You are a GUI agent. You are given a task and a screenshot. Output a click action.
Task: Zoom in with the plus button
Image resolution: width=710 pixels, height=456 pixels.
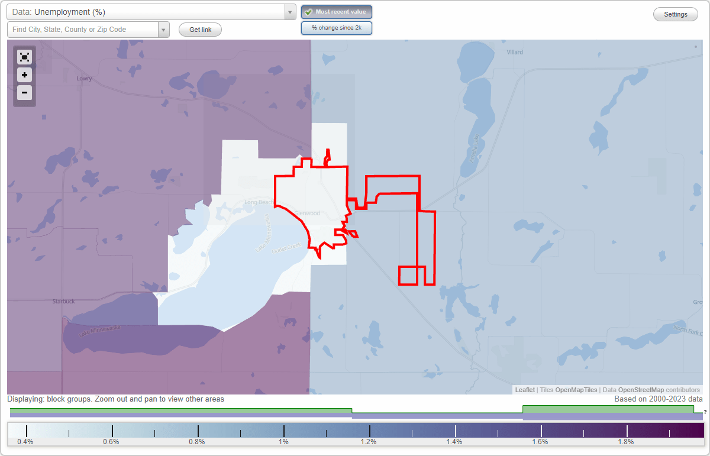pos(24,75)
